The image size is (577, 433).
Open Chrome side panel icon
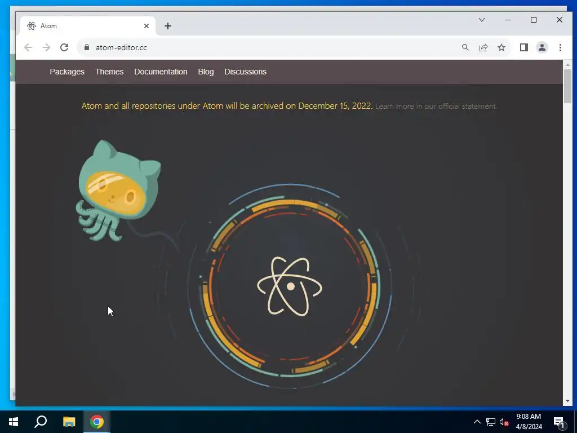523,47
